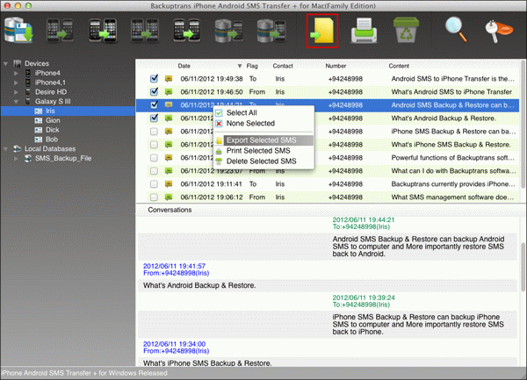This screenshot has height=380, width=527.
Task: Choose Delete Selected SMS menu item
Action: pyautogui.click(x=261, y=161)
